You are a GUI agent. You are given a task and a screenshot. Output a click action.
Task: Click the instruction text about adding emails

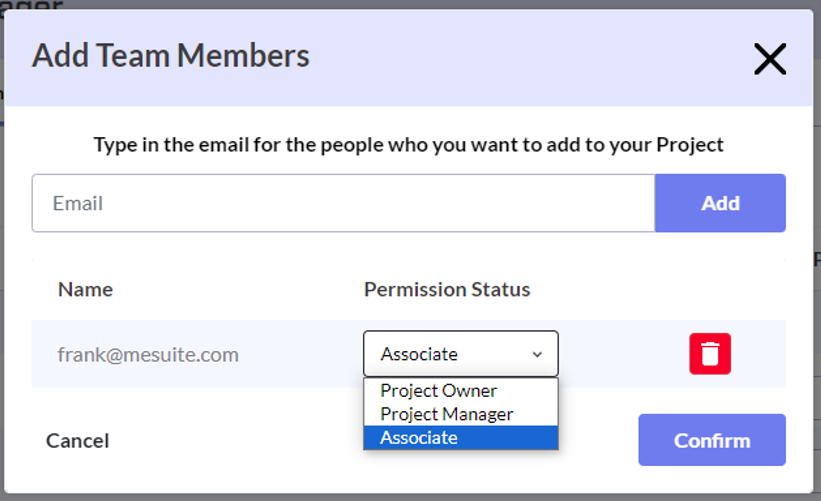(408, 145)
